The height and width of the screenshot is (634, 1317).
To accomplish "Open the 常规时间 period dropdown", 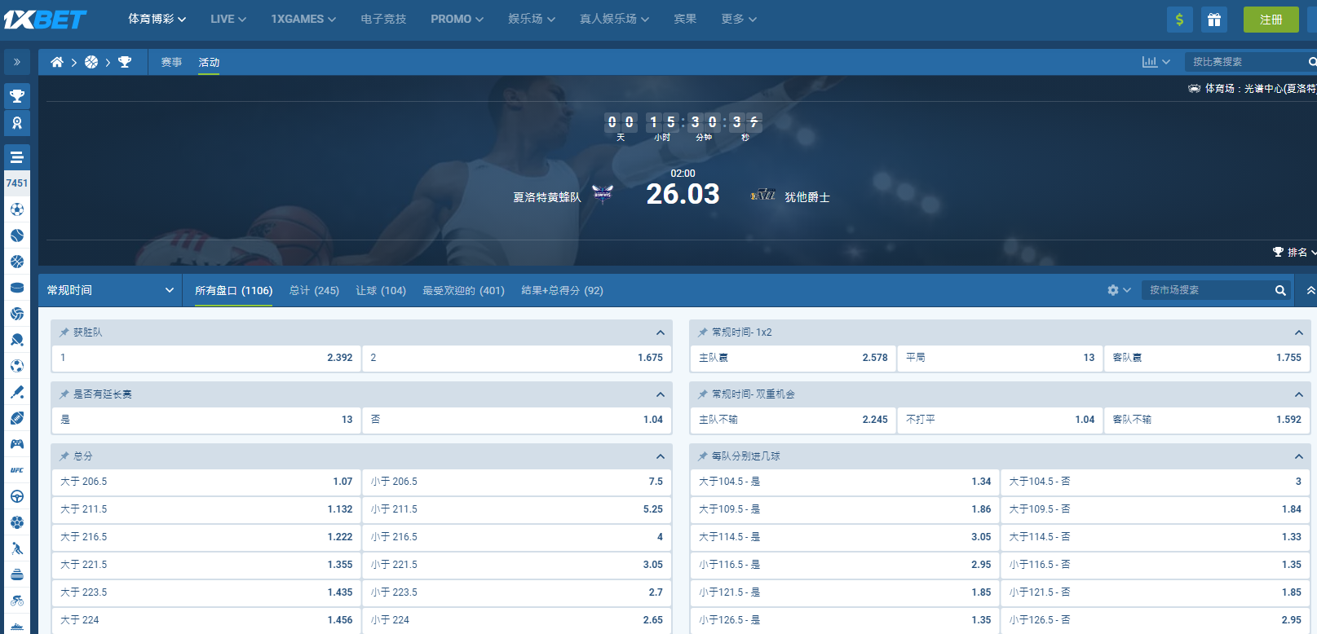I will (110, 290).
